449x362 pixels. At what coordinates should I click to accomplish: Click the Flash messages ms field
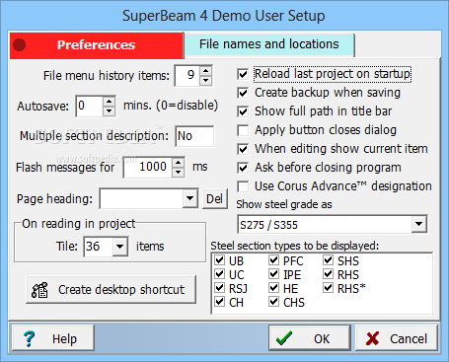148,167
